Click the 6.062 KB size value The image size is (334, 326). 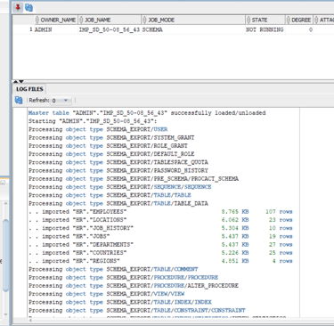click(235, 220)
